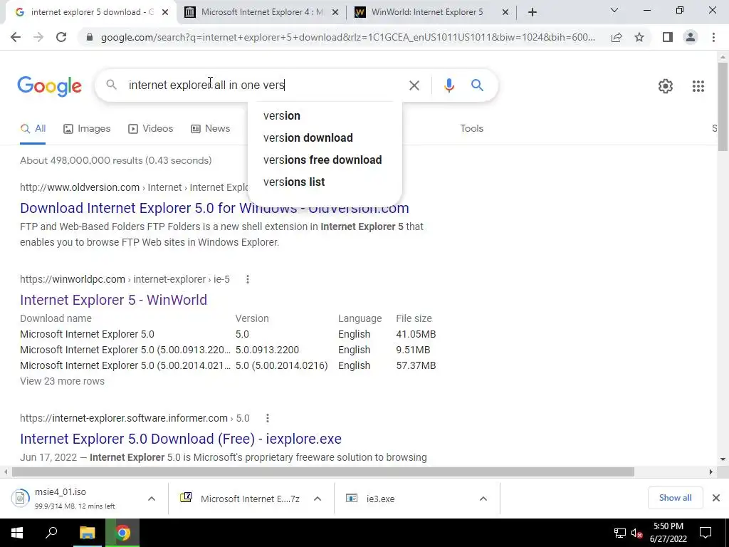Screen dimensions: 729x547
Task: Close the WinWorld browser tab
Action: (505, 13)
